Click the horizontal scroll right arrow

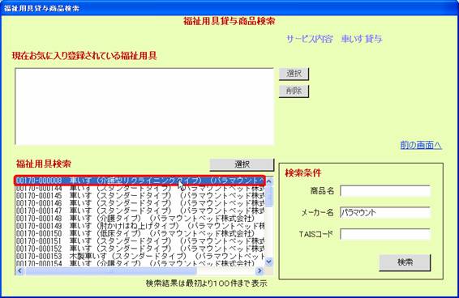260,270
